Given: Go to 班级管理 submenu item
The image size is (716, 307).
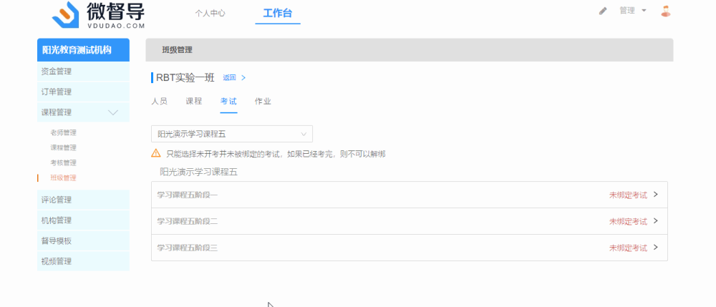Looking at the screenshot, I should tap(63, 178).
